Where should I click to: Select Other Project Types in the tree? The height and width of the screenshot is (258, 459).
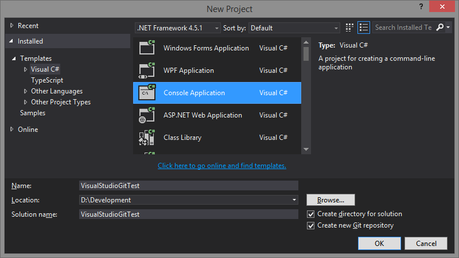61,102
